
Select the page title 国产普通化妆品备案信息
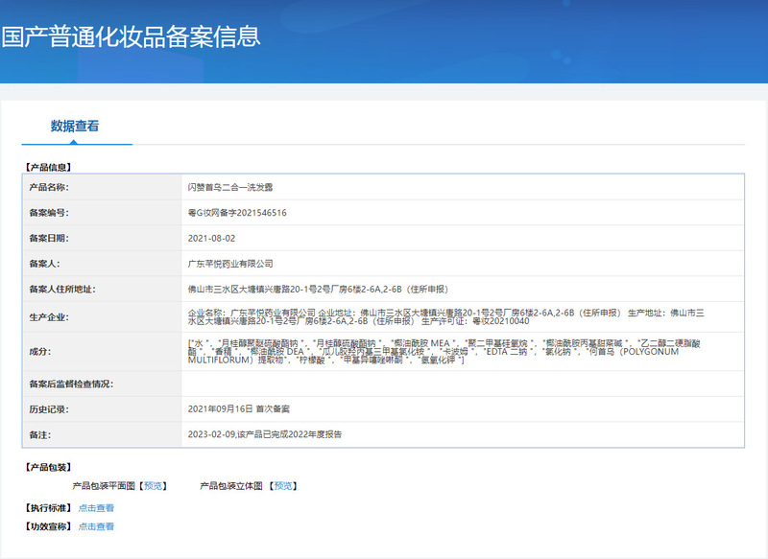[x=131, y=37]
